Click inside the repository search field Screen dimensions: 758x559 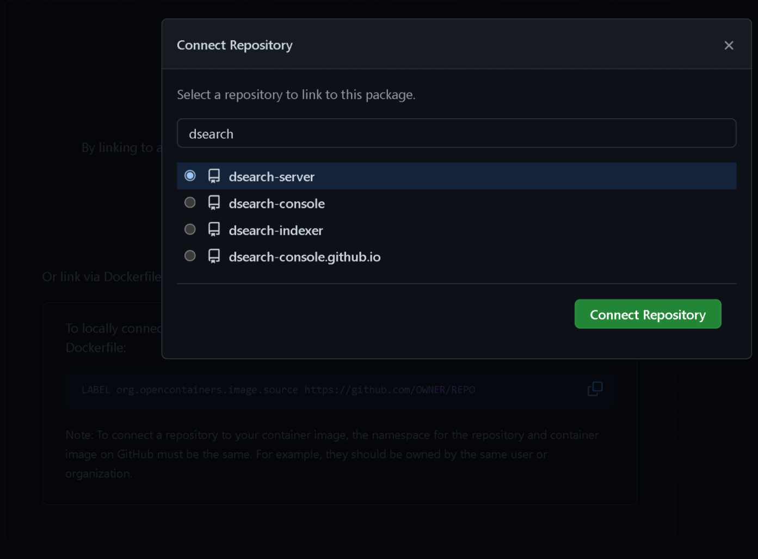(x=456, y=133)
